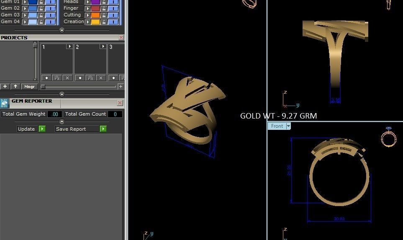This screenshot has width=403, height=240.
Task: Click the plus icon at the projects slider's end
Action: (121, 86)
